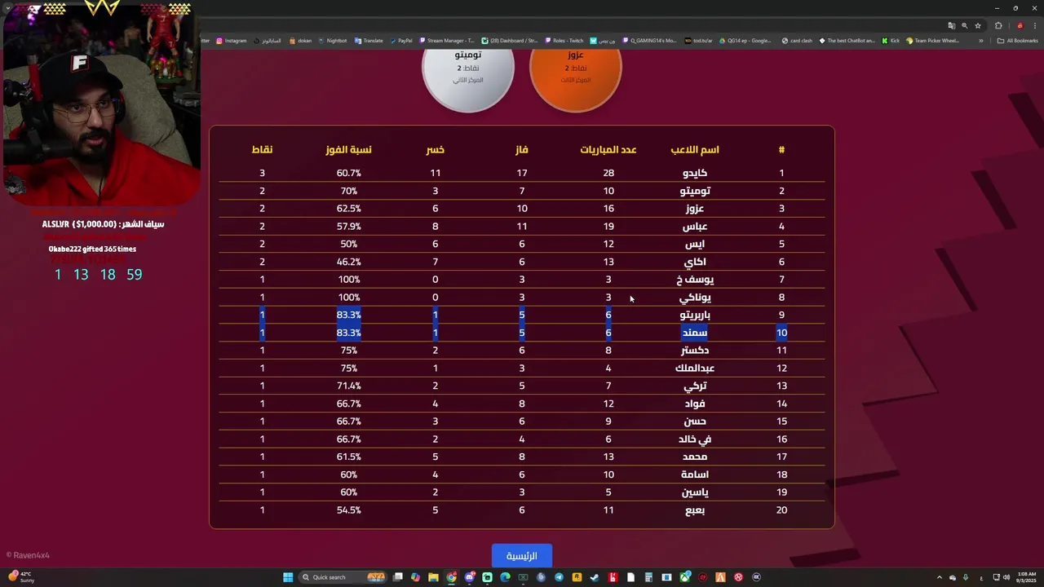1044x587 pixels.
Task: Open Telegram from the taskbar
Action: (x=560, y=577)
